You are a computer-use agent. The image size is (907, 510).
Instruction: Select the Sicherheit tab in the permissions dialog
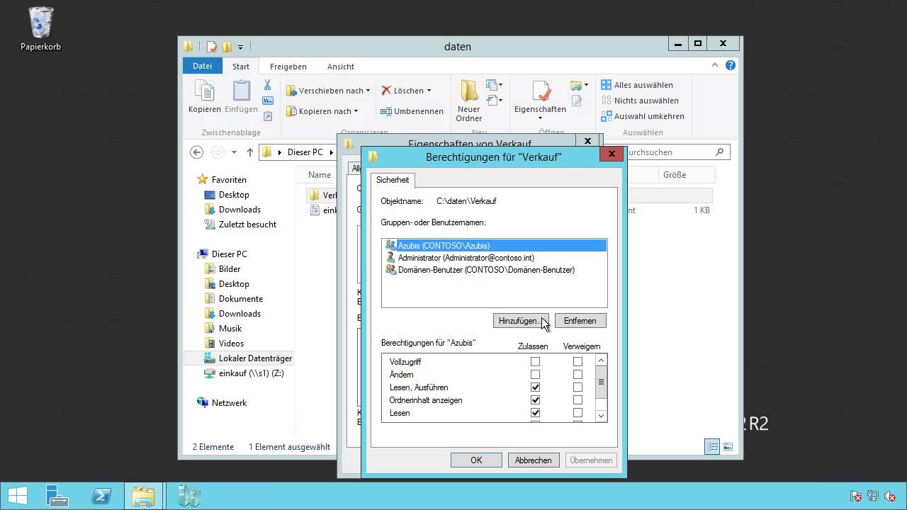[393, 180]
